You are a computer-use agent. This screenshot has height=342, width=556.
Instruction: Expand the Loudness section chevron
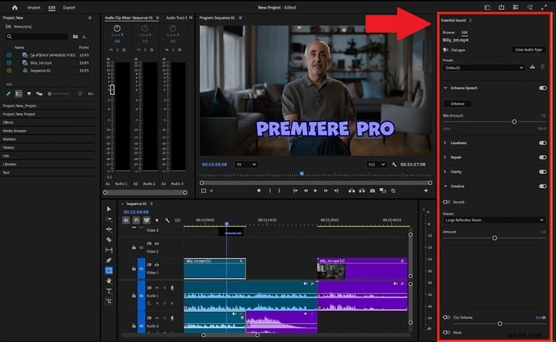[x=445, y=143]
